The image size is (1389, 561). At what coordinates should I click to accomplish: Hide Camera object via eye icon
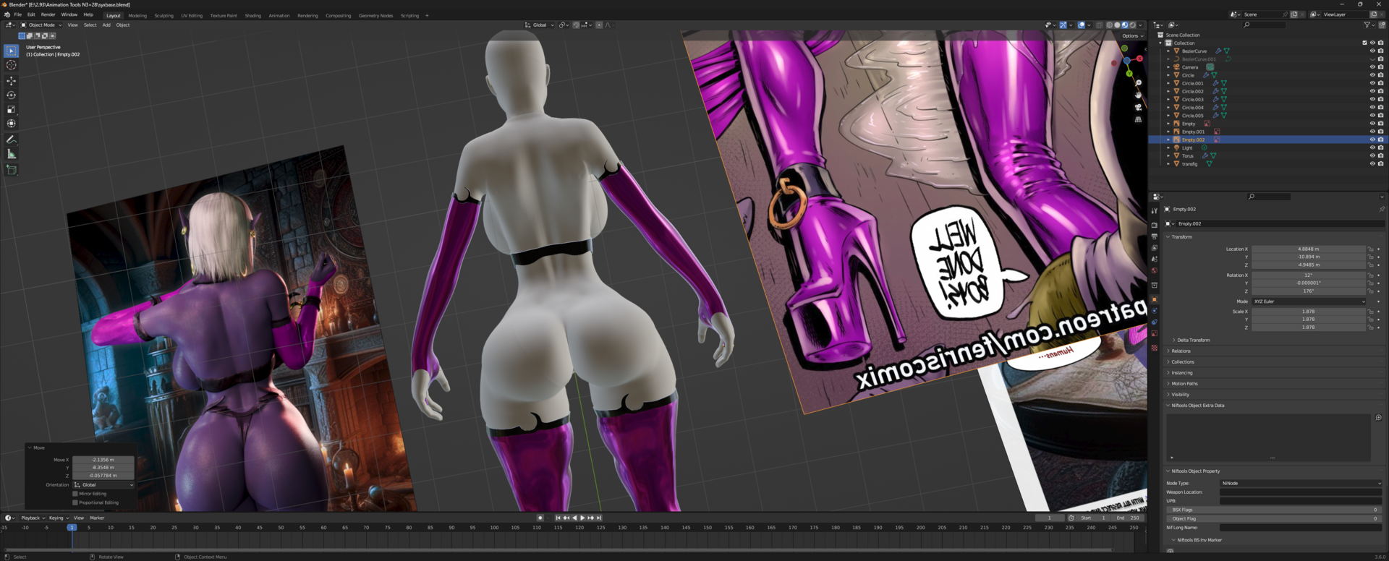pos(1372,67)
